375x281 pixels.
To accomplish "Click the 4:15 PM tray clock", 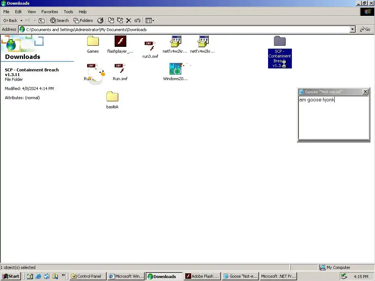I will point(361,277).
